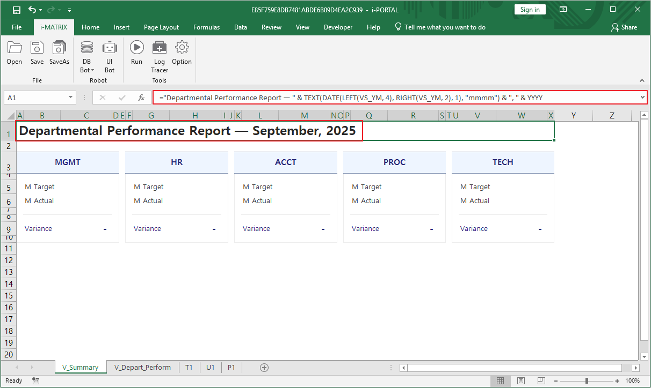The width and height of the screenshot is (651, 388).
Task: Click the Share button
Action: click(x=624, y=27)
